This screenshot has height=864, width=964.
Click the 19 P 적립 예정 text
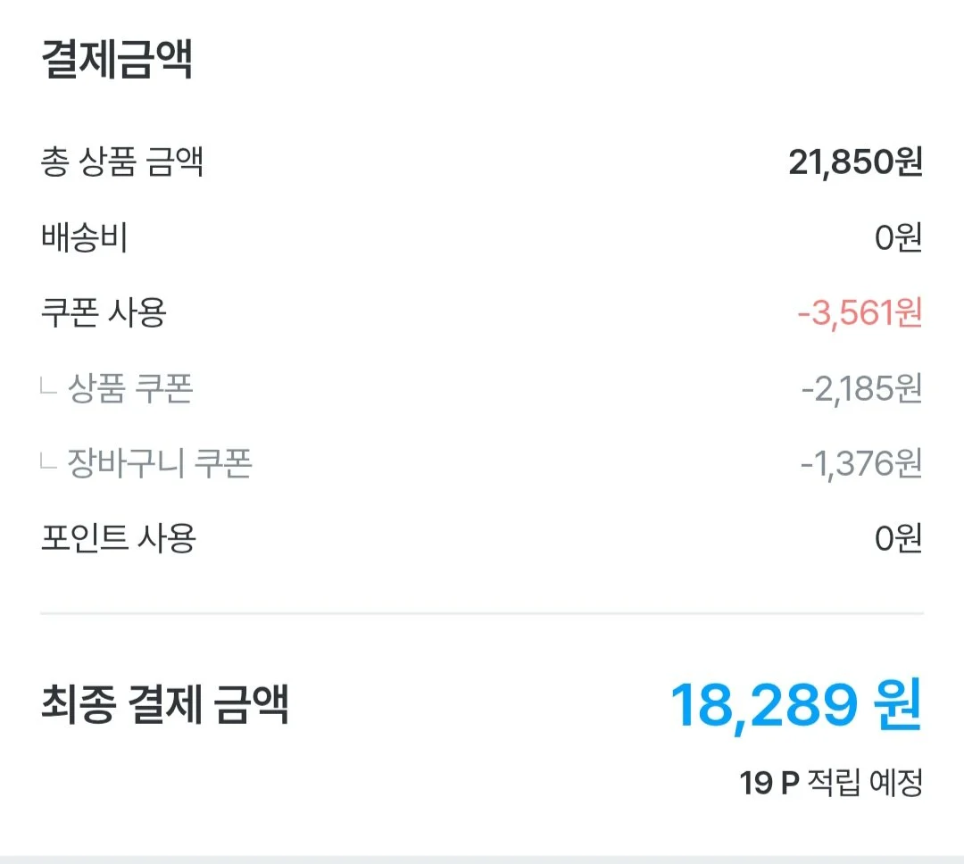pyautogui.click(x=831, y=783)
